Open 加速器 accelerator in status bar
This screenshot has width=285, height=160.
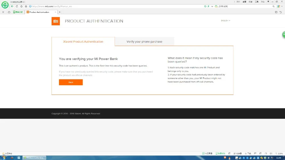click(237, 153)
